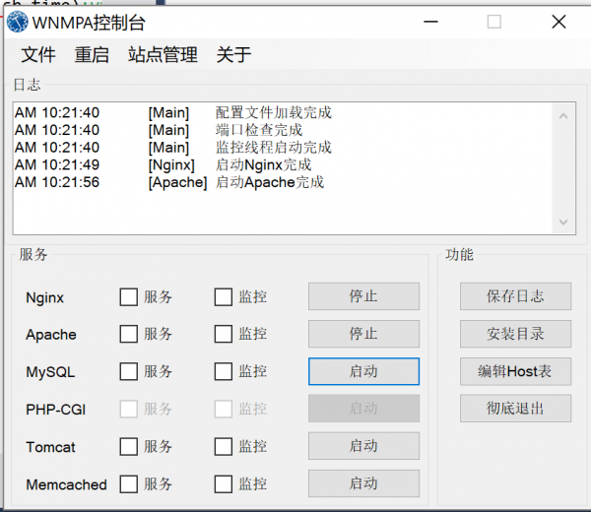Viewport: 591px width, 512px height.
Task: Minimize the WNMPA控制台 window
Action: [x=430, y=22]
